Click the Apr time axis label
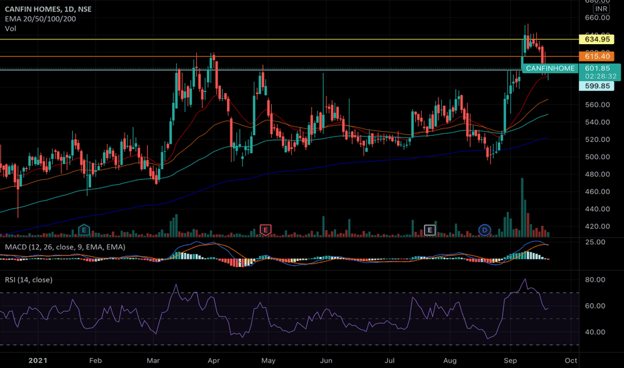 (214, 361)
